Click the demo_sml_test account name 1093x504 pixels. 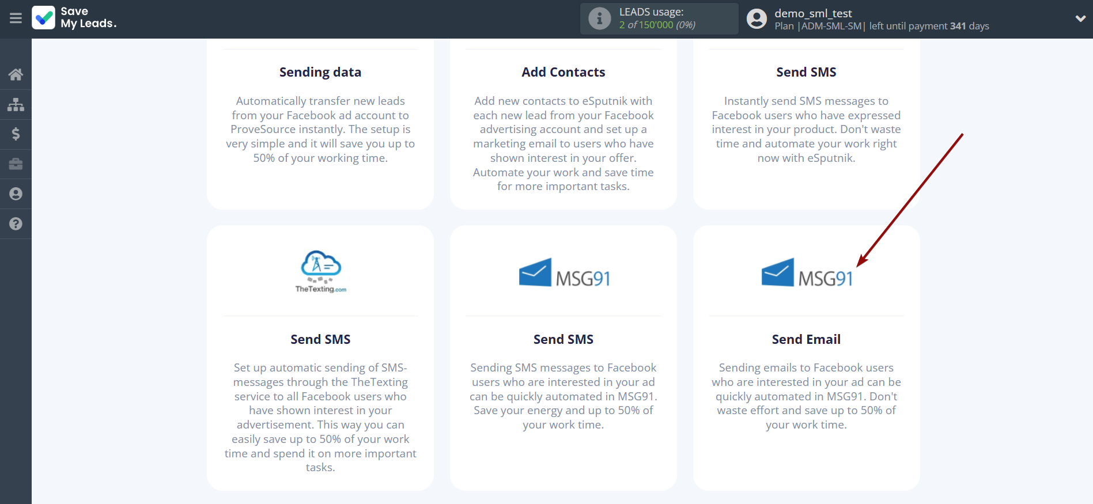coord(812,13)
